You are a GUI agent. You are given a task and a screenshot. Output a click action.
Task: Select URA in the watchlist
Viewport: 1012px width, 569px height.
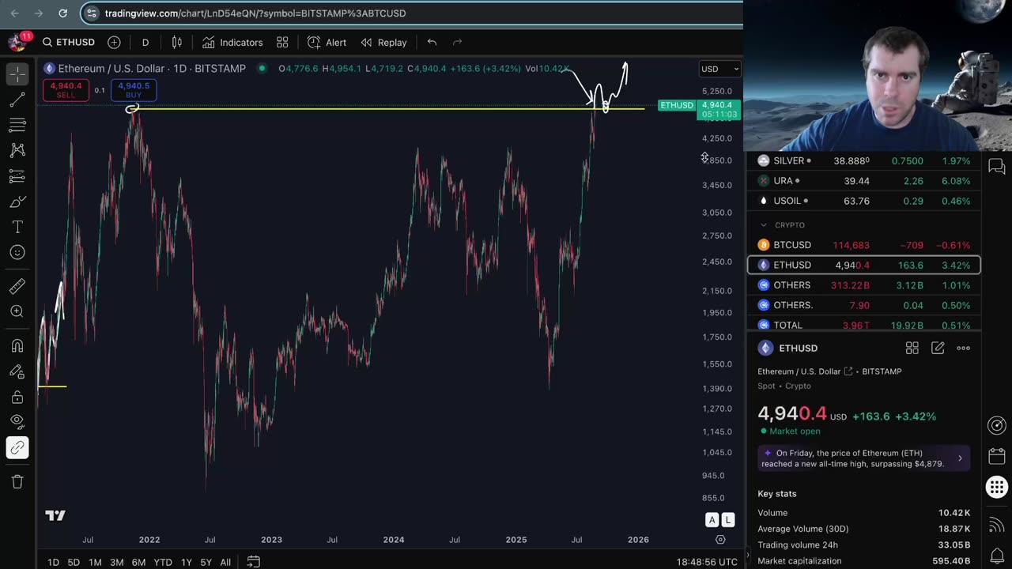[x=864, y=181]
